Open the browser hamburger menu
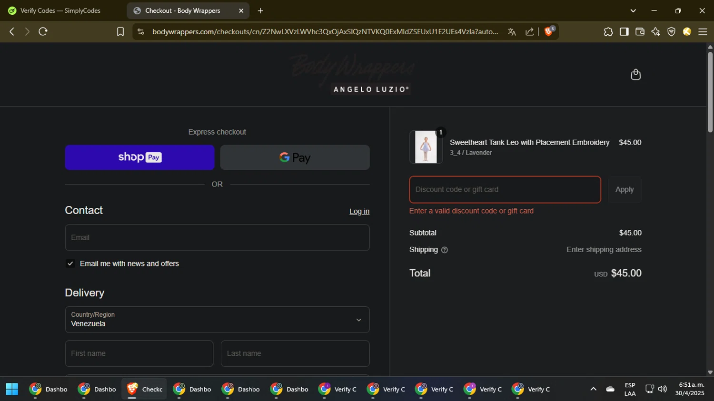 703,32
